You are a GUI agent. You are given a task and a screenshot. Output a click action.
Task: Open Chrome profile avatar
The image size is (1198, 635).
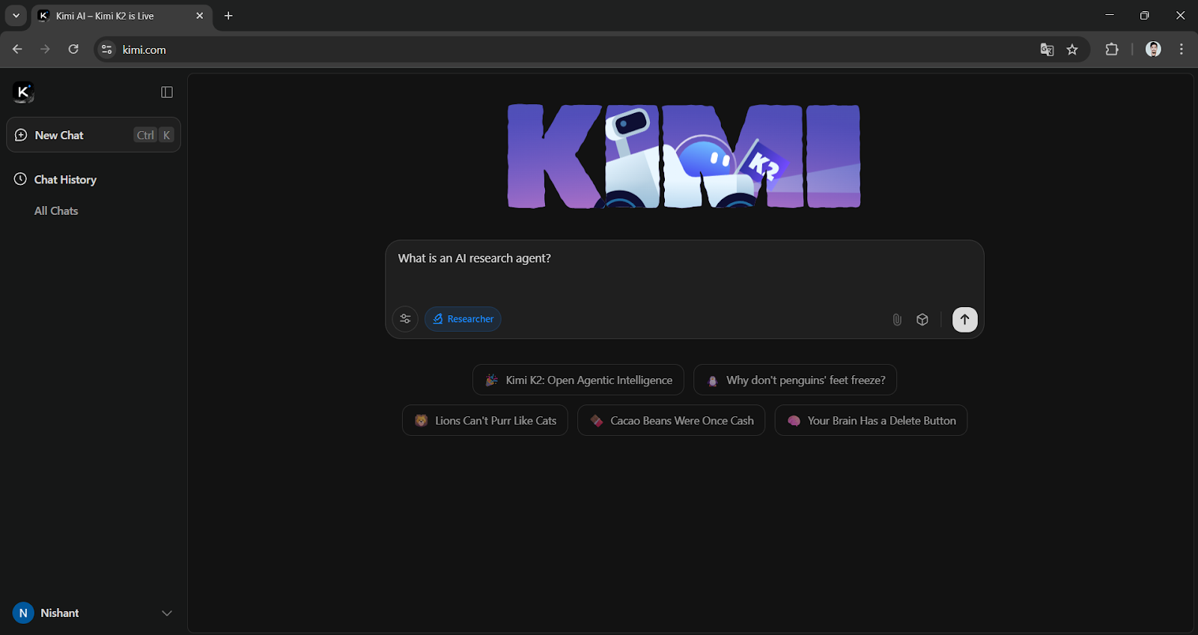1154,49
